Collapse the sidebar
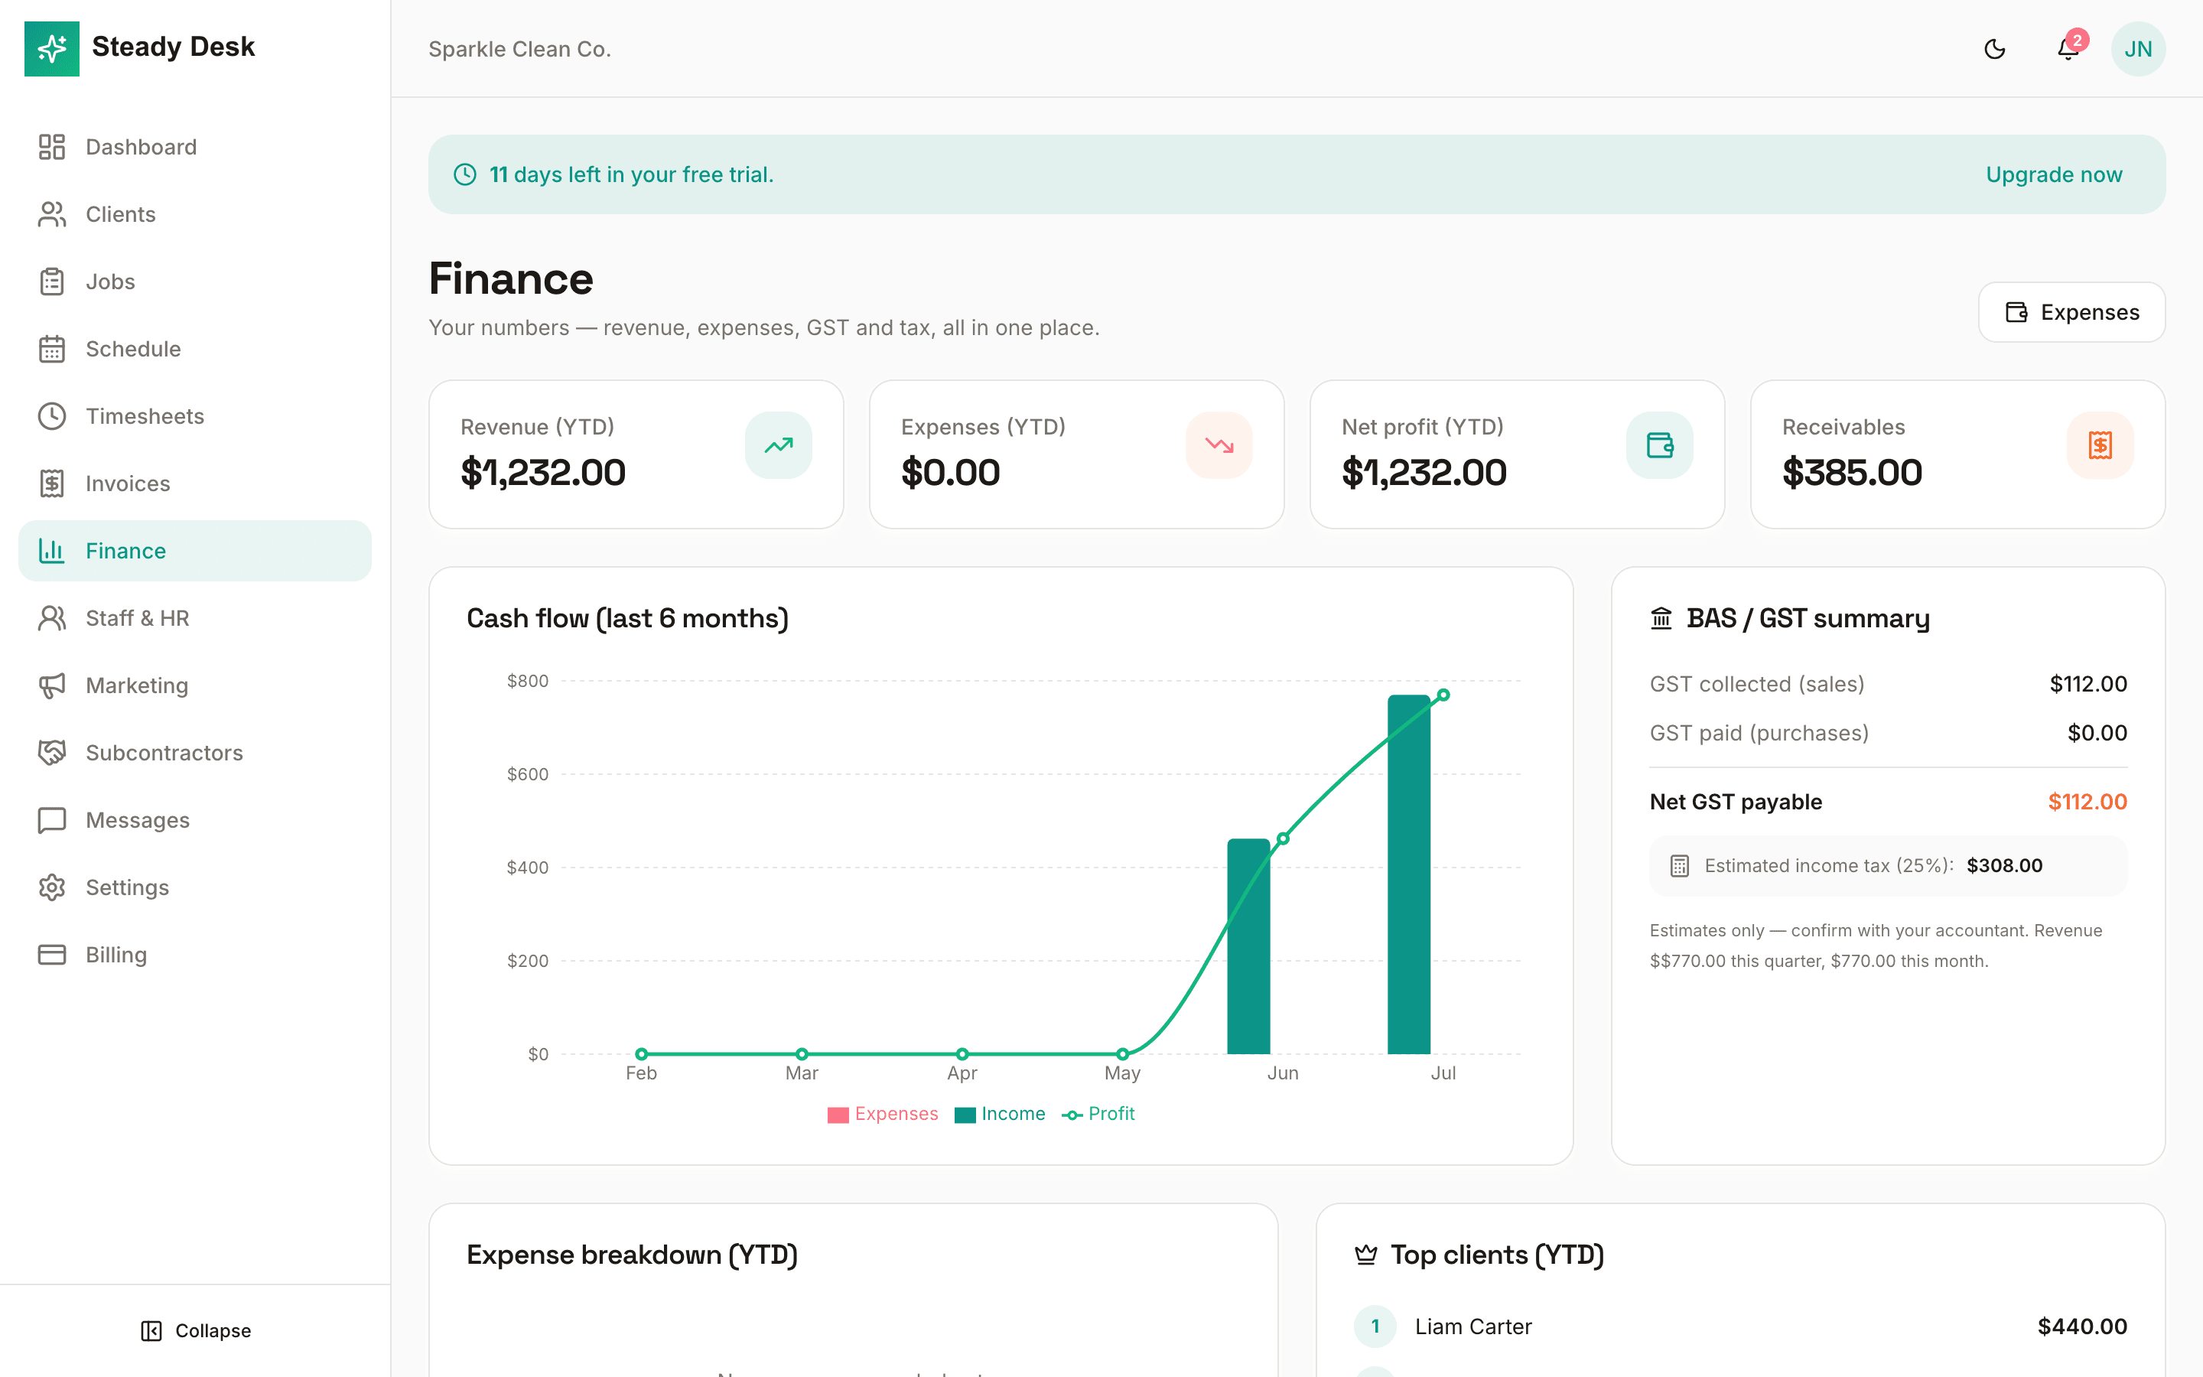 [x=196, y=1330]
